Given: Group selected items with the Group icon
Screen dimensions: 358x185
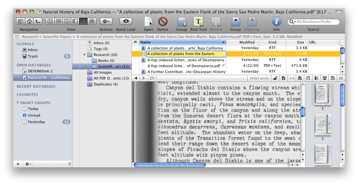Looking at the screenshot, I should click(235, 22).
